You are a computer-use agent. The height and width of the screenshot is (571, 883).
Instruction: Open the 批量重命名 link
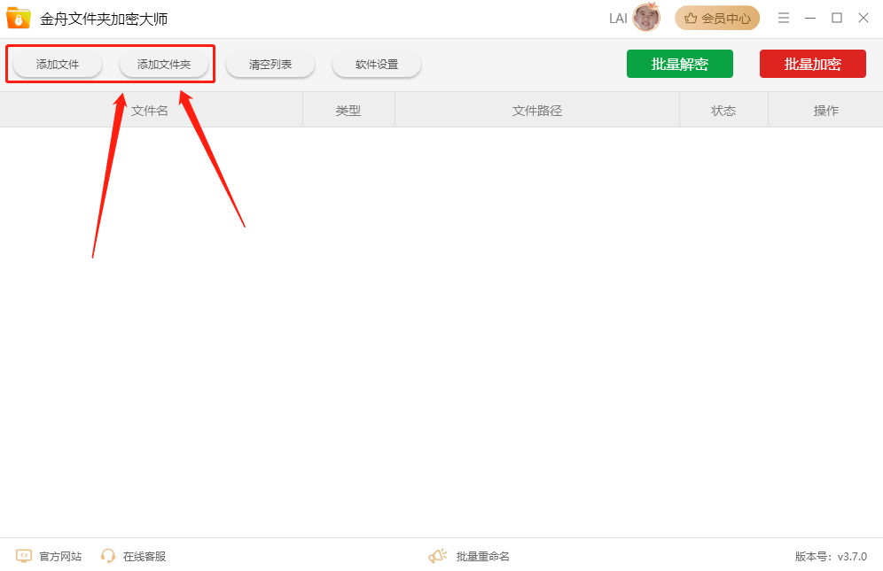click(x=482, y=556)
